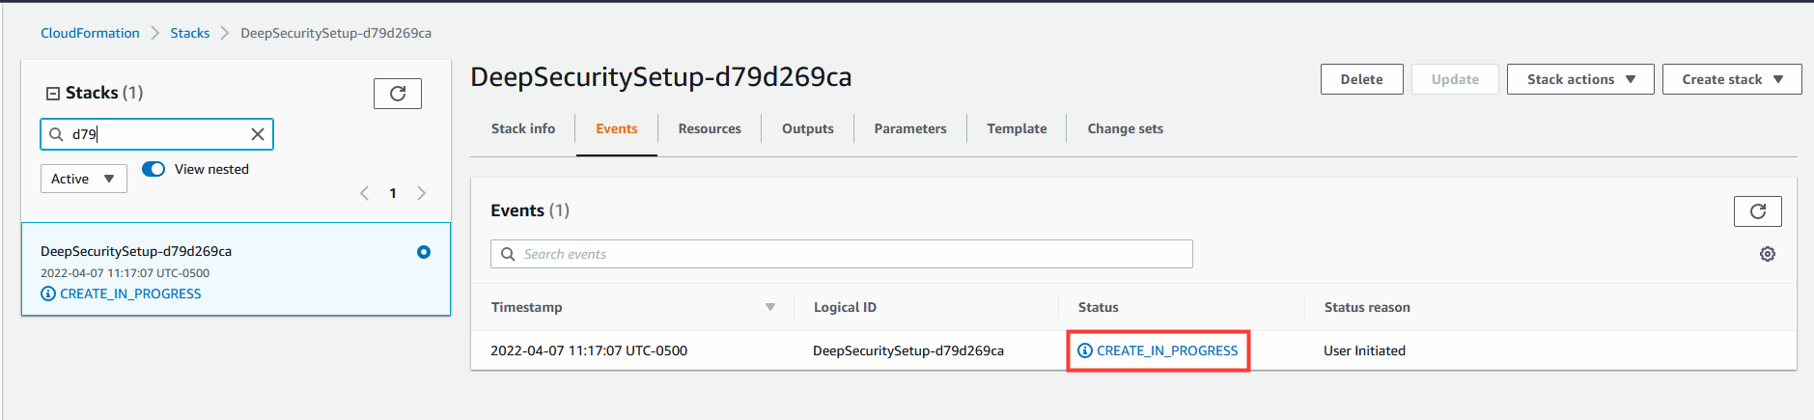Click the Events (1) heading
The height and width of the screenshot is (420, 1814).
coord(530,210)
